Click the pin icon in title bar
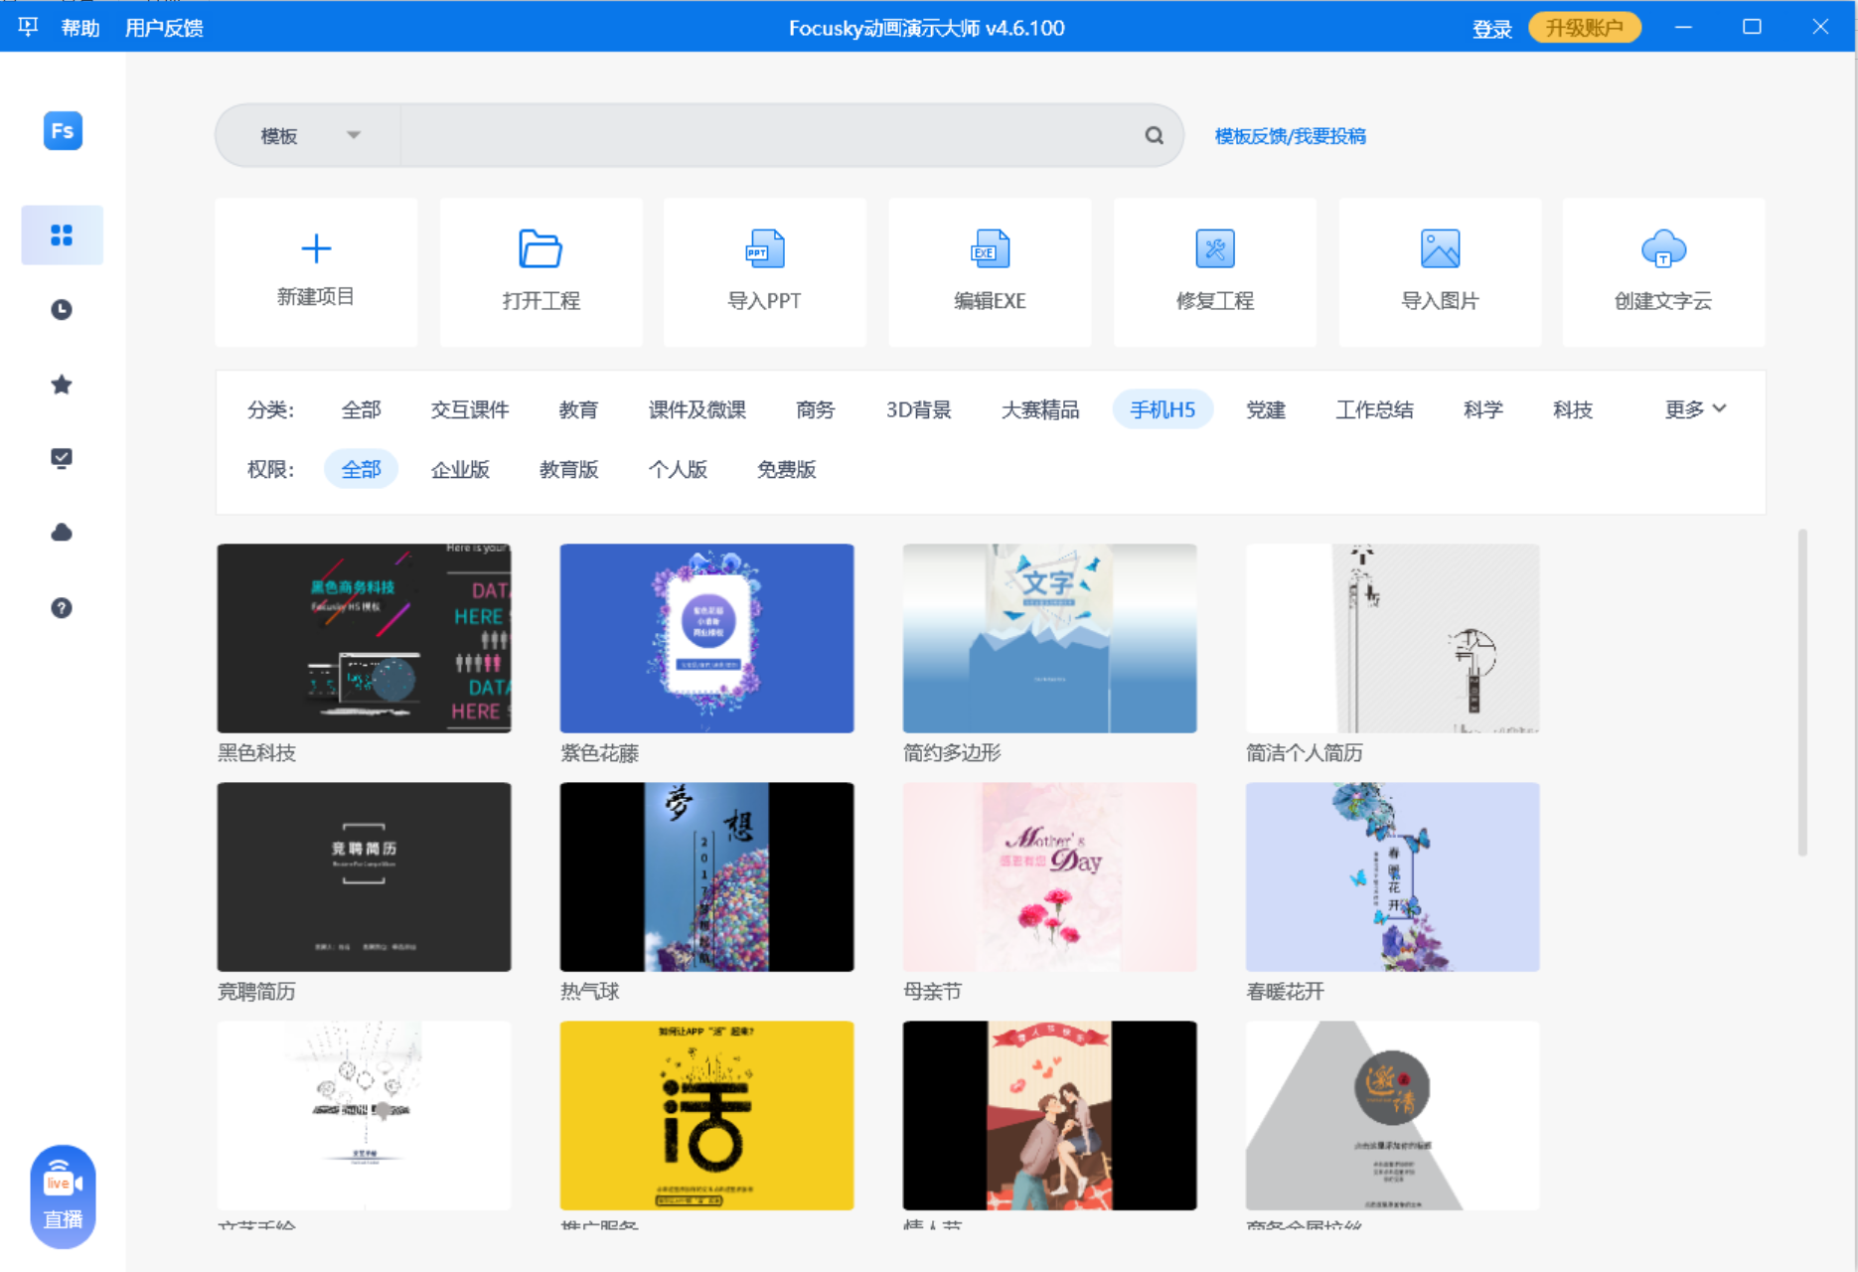This screenshot has height=1272, width=1858. [x=28, y=27]
